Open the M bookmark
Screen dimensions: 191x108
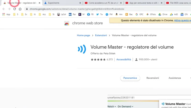point(81,14)
